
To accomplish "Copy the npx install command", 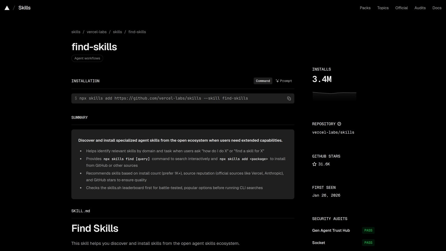I will tap(289, 98).
